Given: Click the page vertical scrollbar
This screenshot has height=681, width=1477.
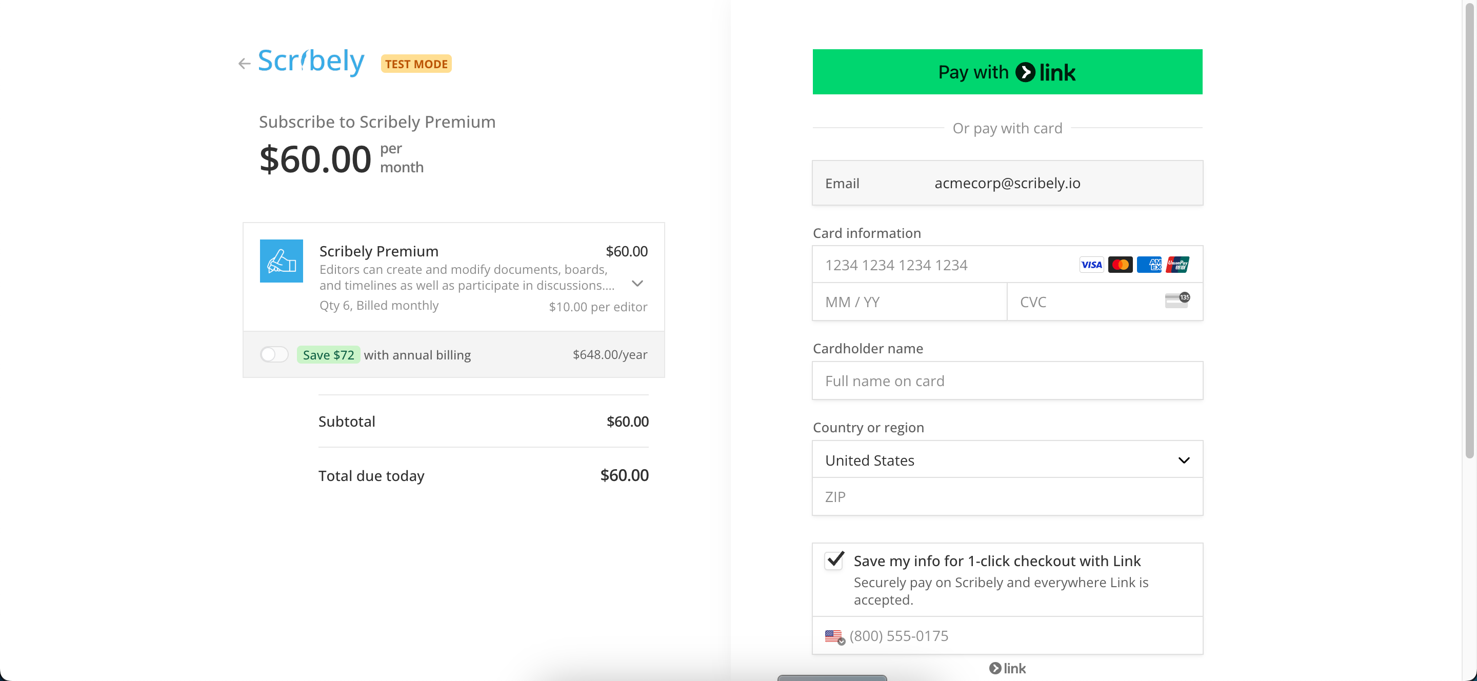Looking at the screenshot, I should pyautogui.click(x=1469, y=229).
